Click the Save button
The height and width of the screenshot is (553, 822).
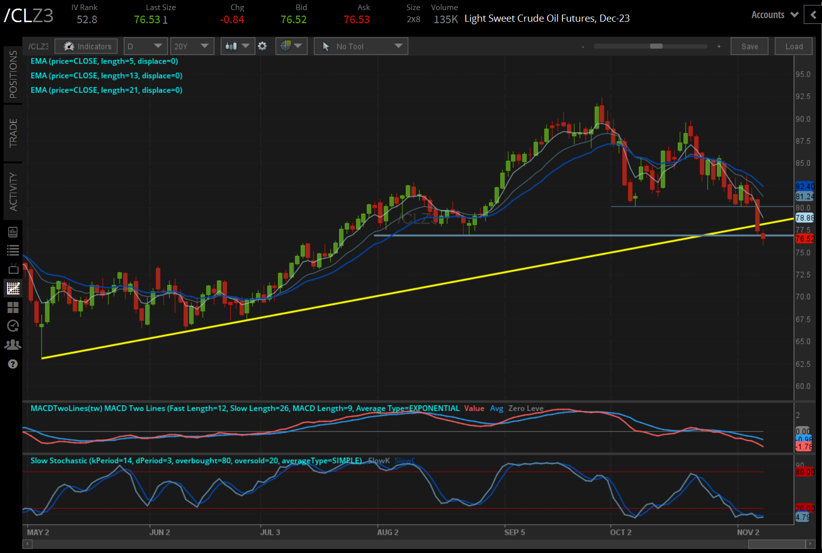[x=749, y=46]
